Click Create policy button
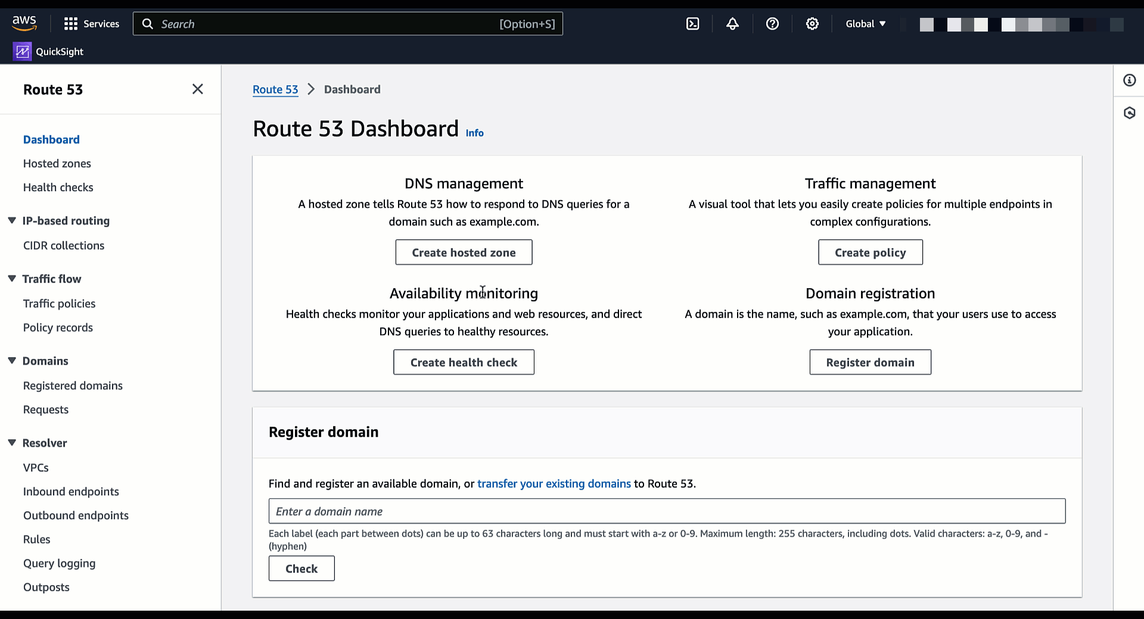 tap(871, 252)
